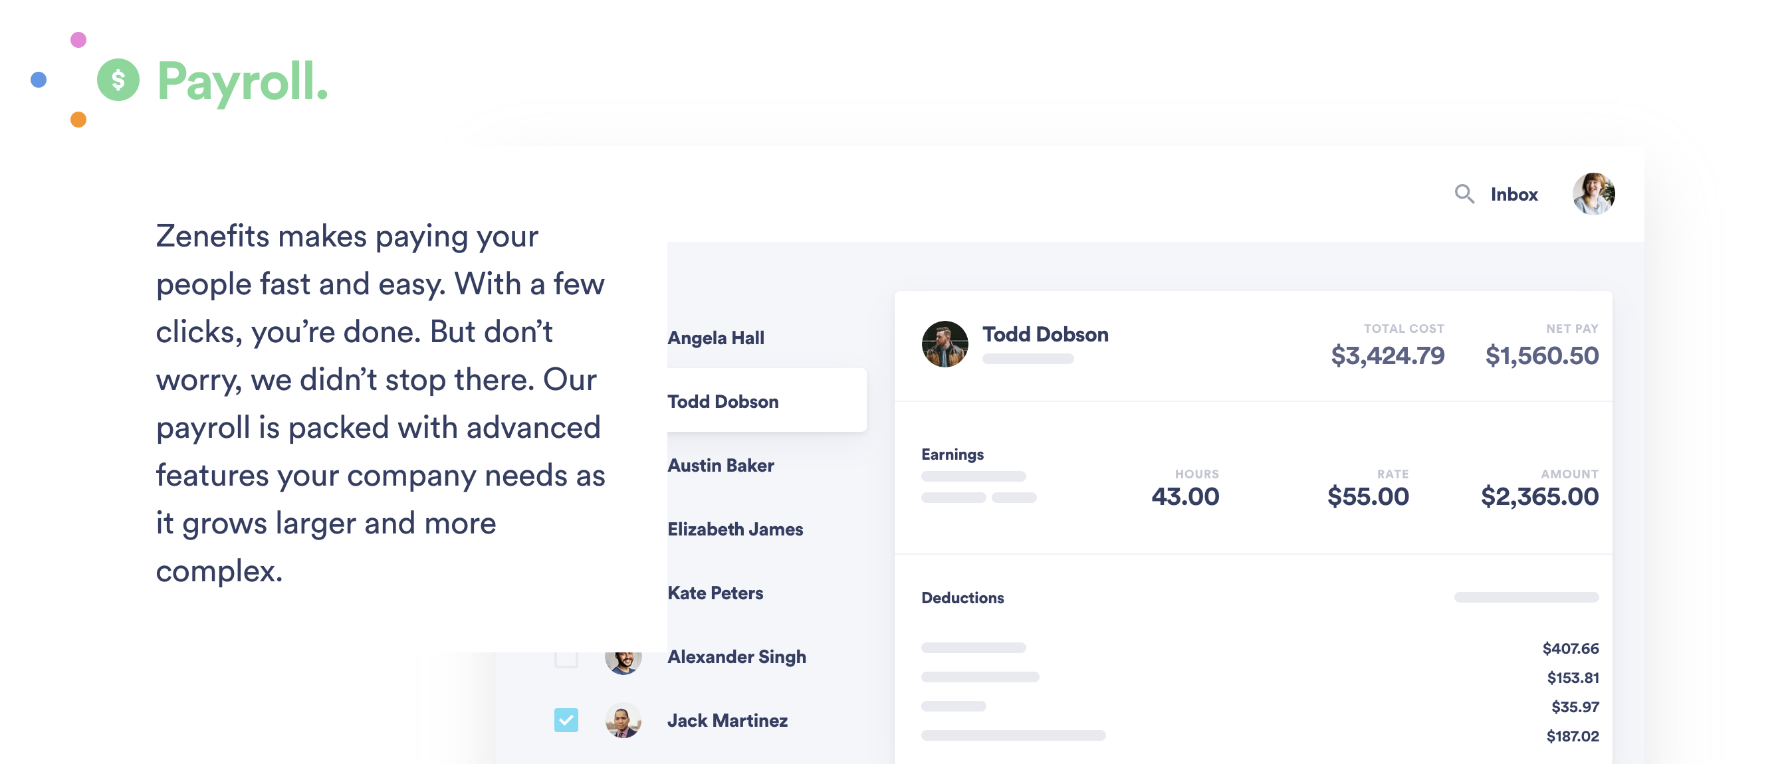The width and height of the screenshot is (1792, 764).
Task: Click the Payroll heading text
Action: coord(242,81)
